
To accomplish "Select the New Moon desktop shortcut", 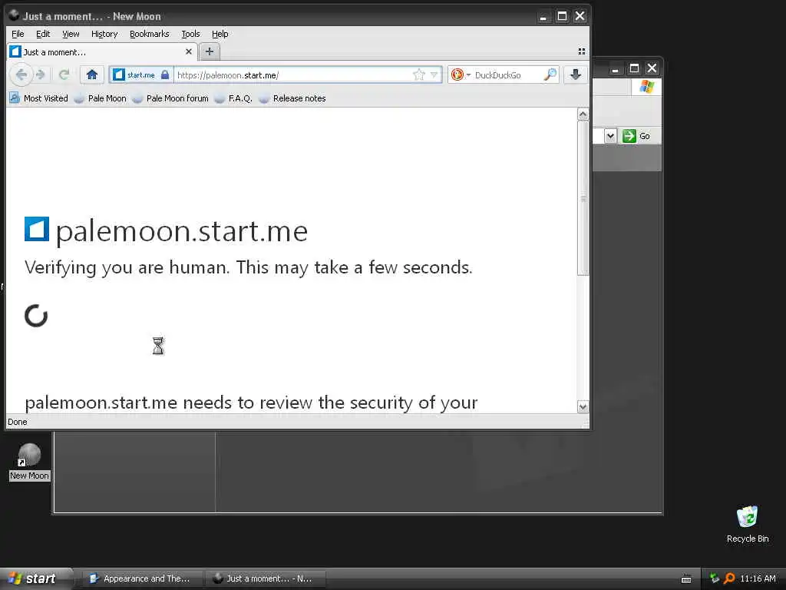I will [x=30, y=462].
